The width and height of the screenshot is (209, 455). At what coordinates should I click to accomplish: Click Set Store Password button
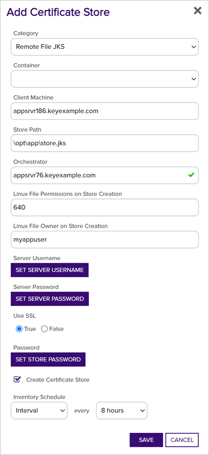48,359
